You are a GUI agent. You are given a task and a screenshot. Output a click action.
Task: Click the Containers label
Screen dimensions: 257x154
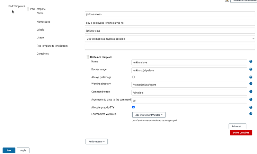[43, 54]
